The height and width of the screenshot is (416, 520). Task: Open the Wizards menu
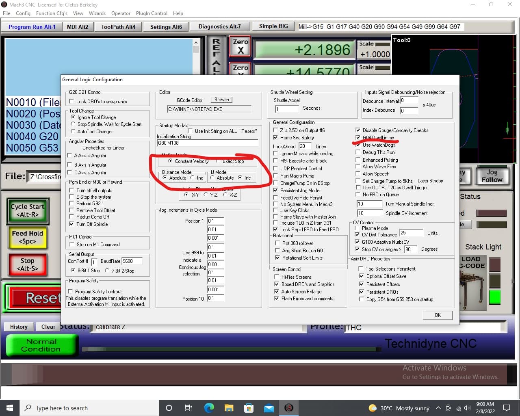pyautogui.click(x=97, y=13)
